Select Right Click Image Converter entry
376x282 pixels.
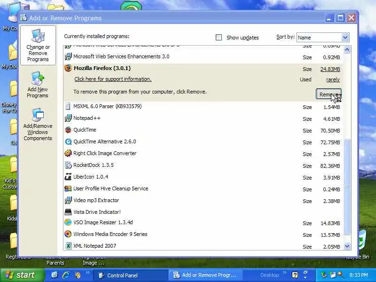(203, 154)
